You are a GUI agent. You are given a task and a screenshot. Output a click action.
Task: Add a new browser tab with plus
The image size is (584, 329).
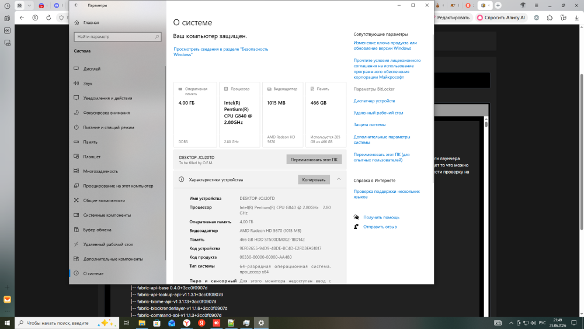click(x=498, y=5)
